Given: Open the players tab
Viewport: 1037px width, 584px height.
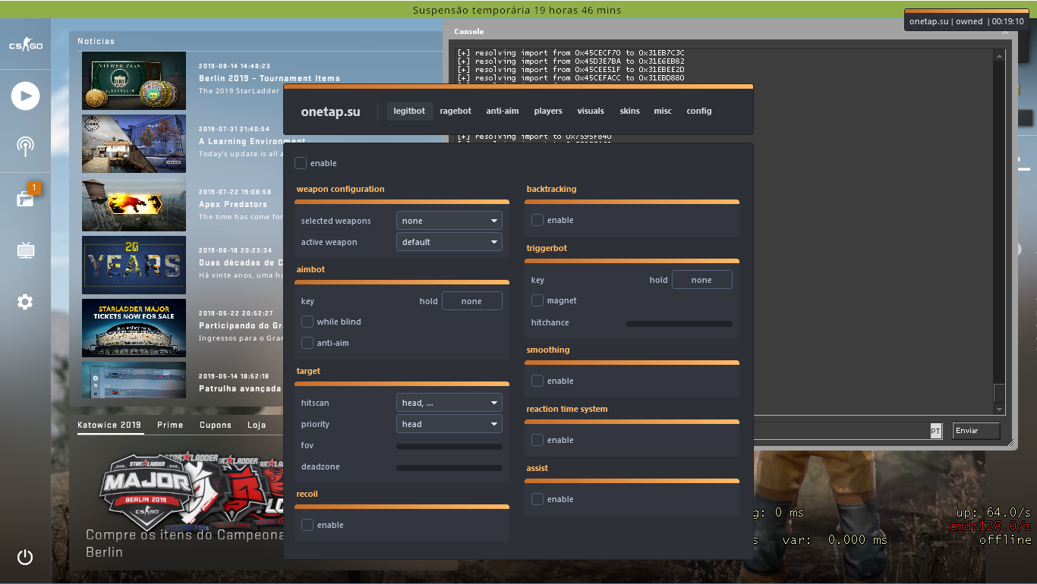Looking at the screenshot, I should [x=548, y=111].
